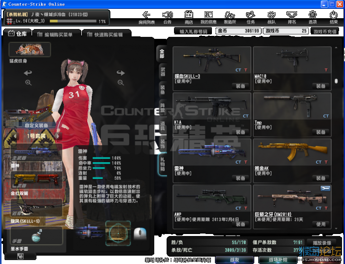Image resolution: width=345 pixels, height=264 pixels.
Task: Click the scope crosshair preview icon
Action: point(118,233)
